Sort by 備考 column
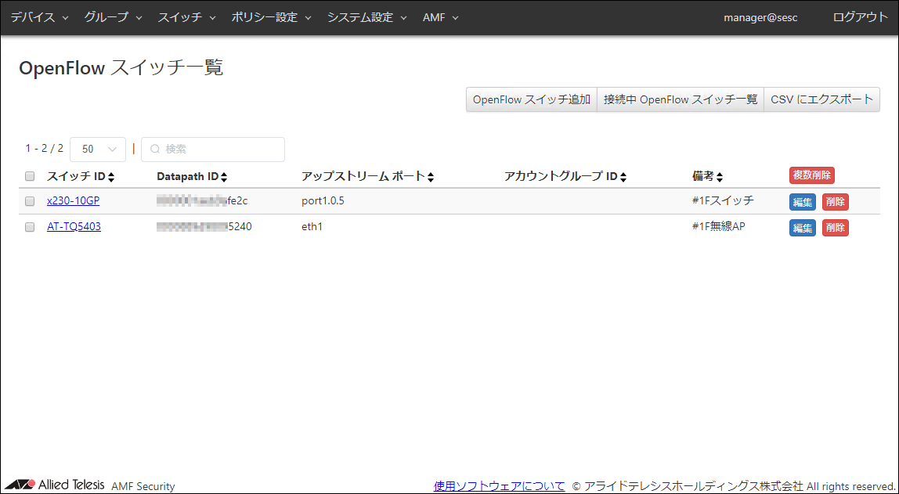 707,176
